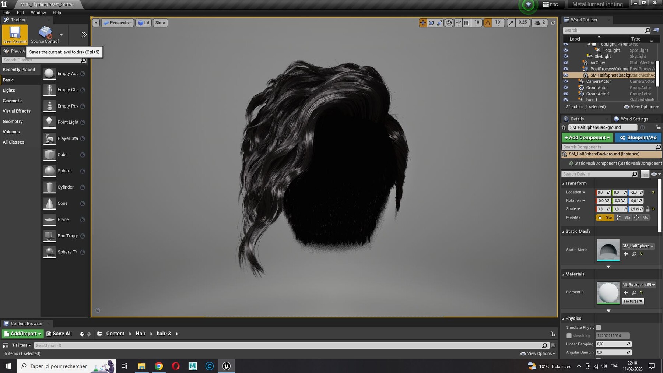This screenshot has width=663, height=373.
Task: Maximize viewport restore icon
Action: pos(553,23)
